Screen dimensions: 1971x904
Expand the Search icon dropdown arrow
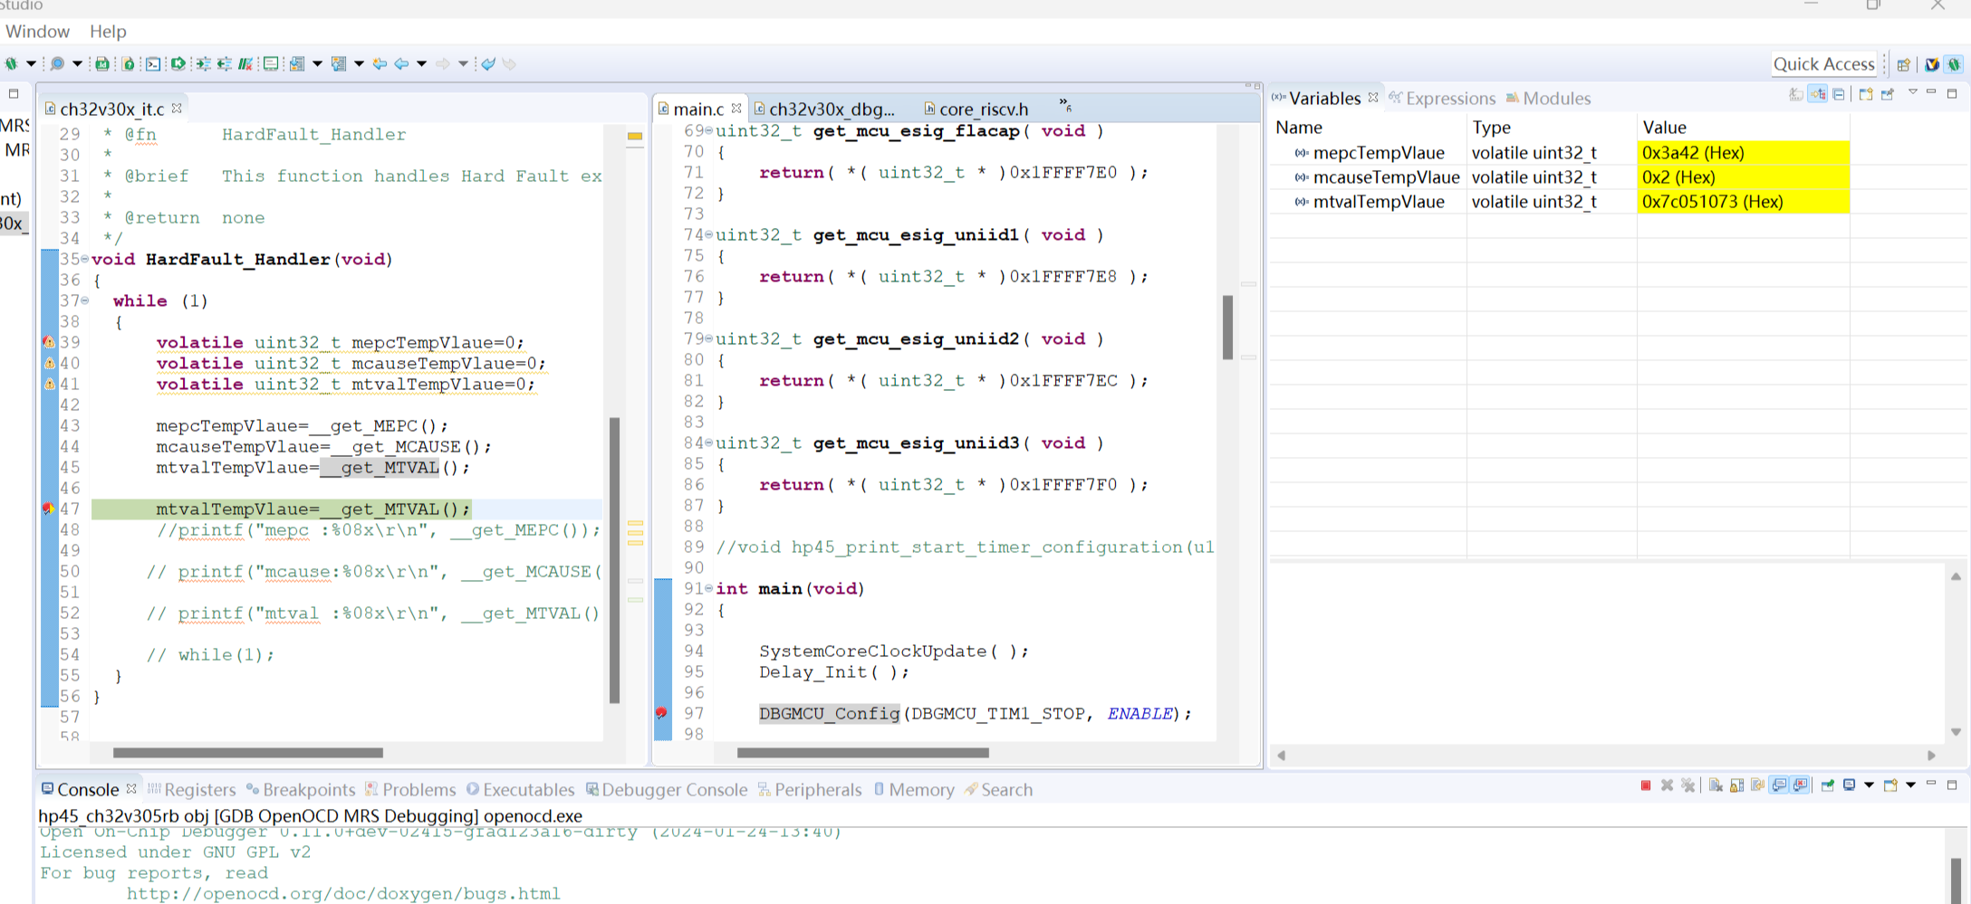(77, 63)
